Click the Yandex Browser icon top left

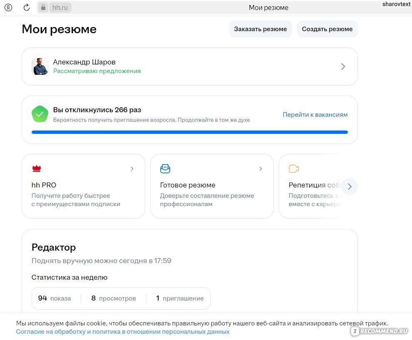pos(8,7)
